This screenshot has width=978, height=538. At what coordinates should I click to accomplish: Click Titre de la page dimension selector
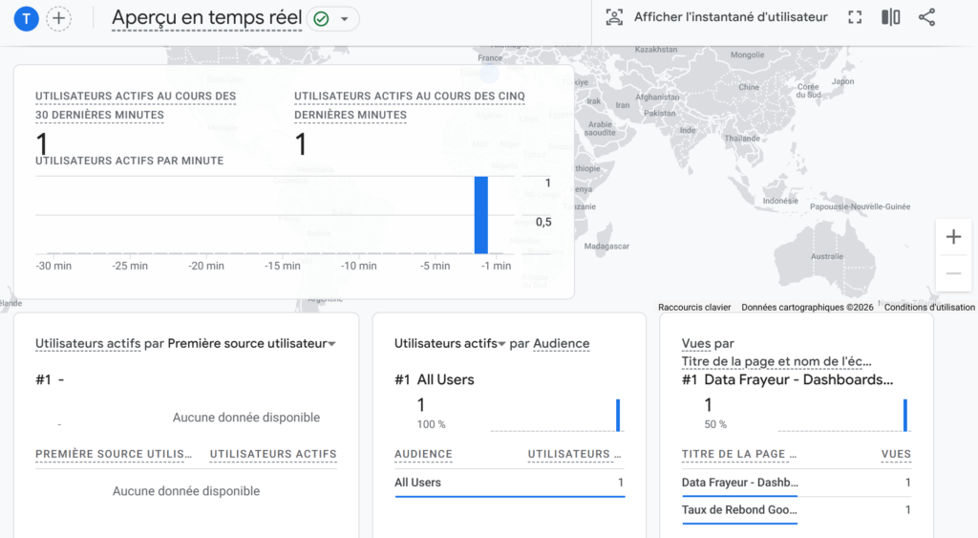pyautogui.click(x=776, y=361)
